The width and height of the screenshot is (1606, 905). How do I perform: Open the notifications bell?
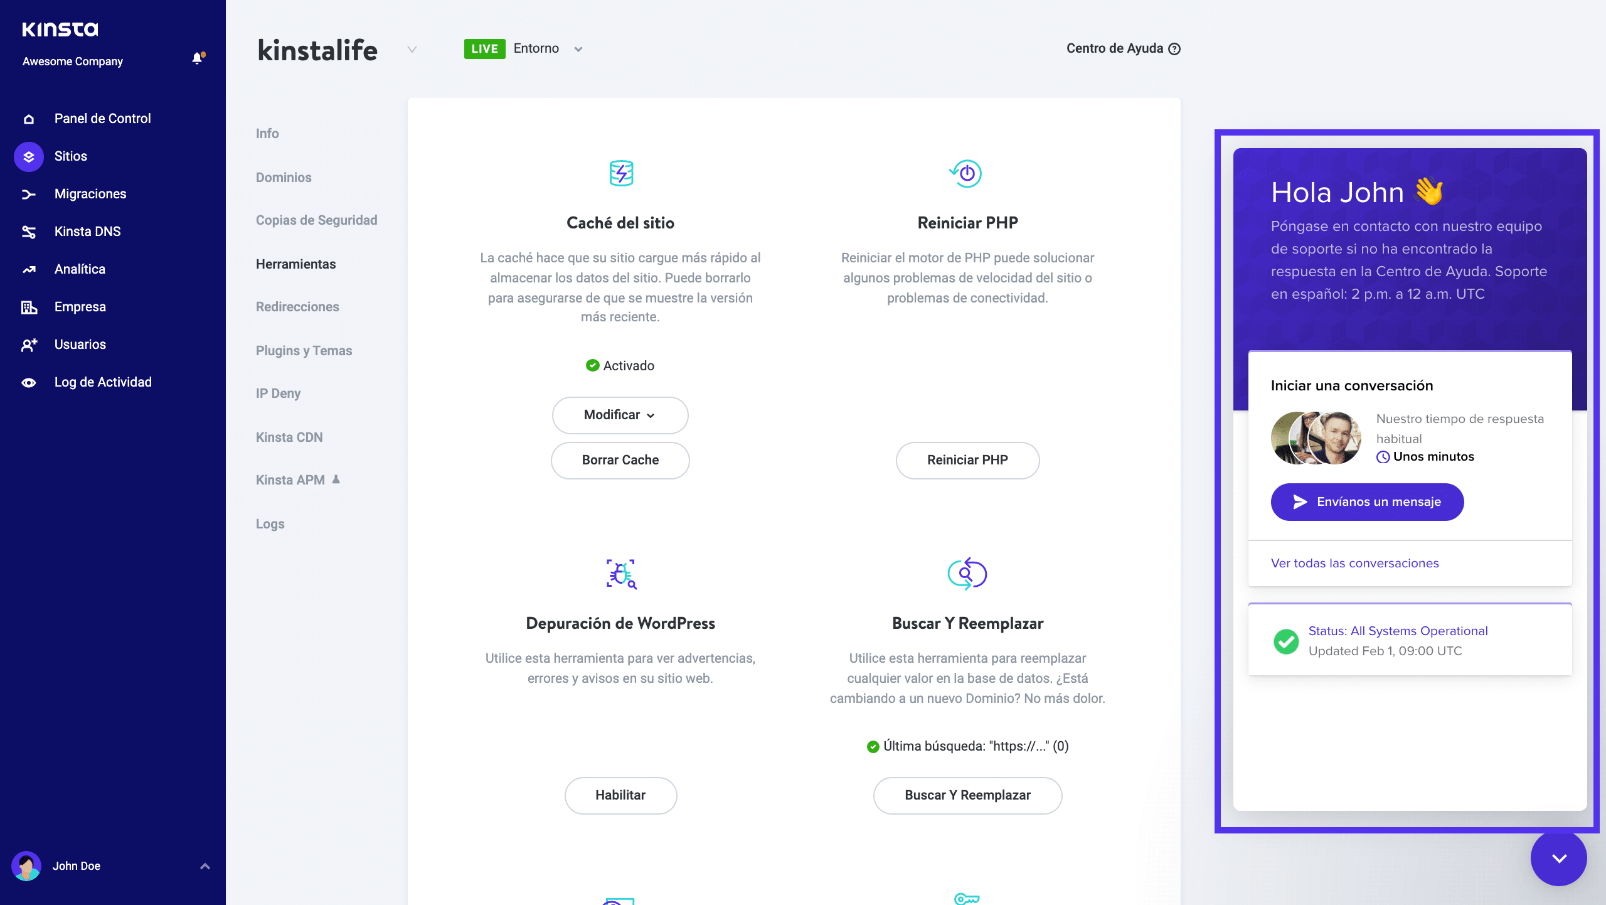197,58
